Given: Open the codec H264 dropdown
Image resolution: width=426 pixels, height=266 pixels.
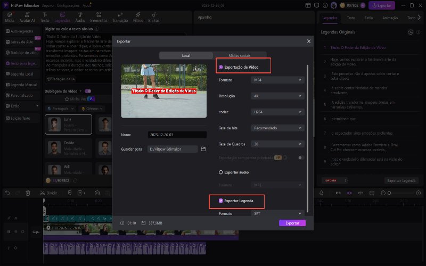Looking at the screenshot, I should (x=277, y=112).
